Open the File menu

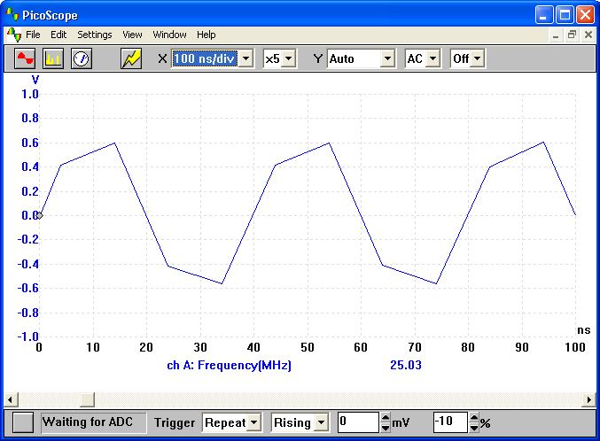33,35
